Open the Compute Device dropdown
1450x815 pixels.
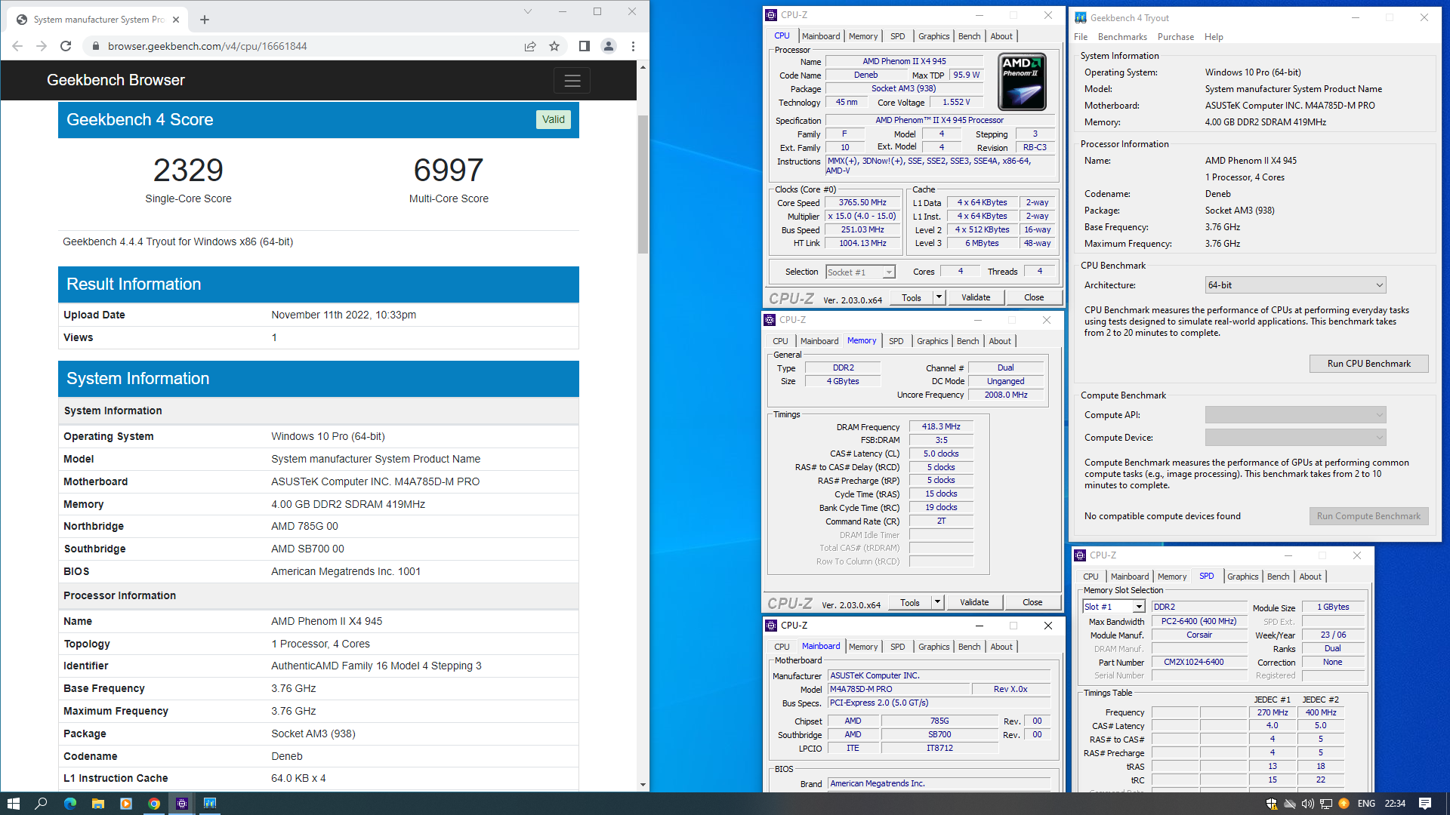[1296, 438]
